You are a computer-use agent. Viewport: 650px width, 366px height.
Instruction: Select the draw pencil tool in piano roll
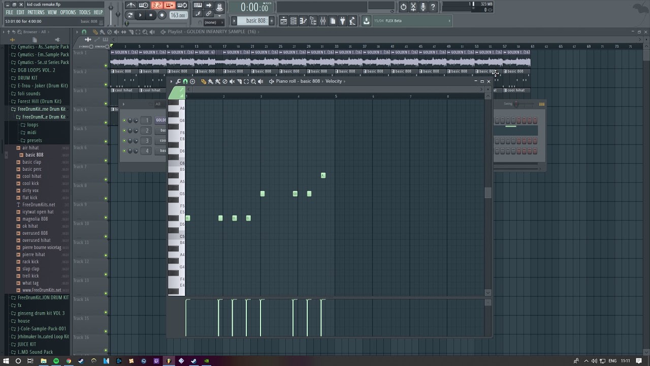pos(203,81)
